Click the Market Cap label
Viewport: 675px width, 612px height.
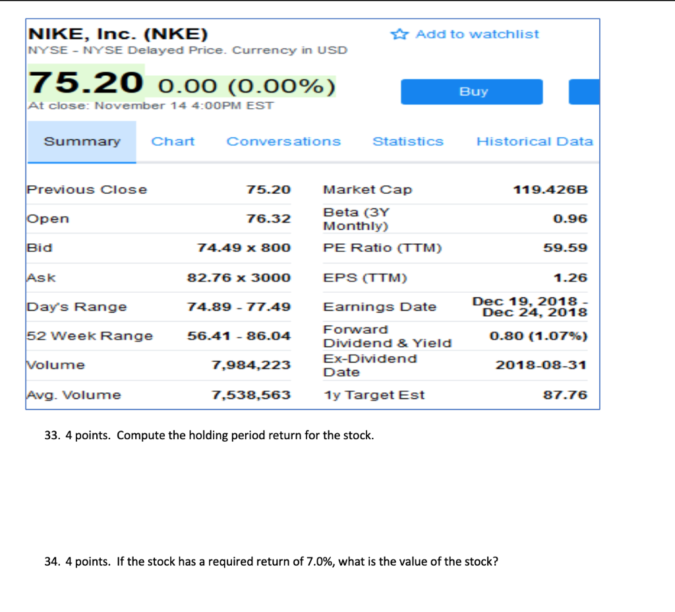point(368,189)
